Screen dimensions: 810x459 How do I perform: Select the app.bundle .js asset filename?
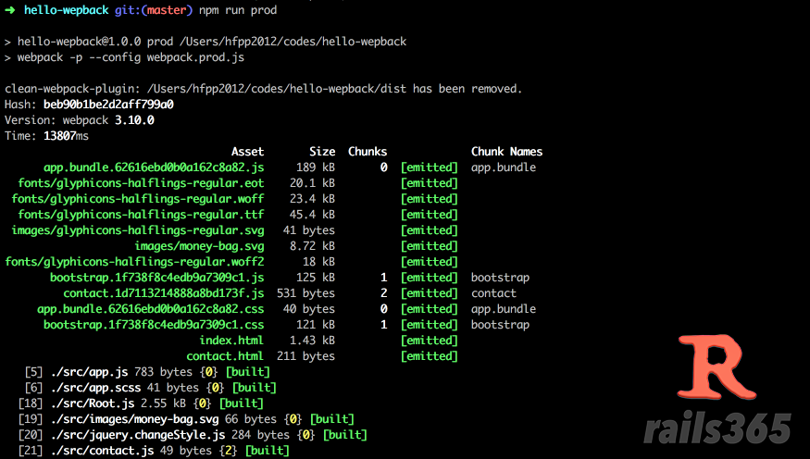click(154, 167)
